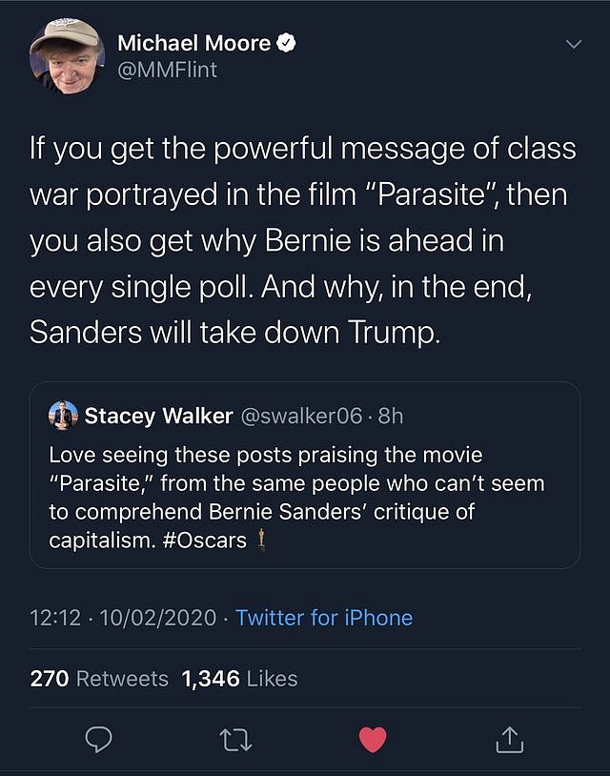610x776 pixels.
Task: Expand the tweet options chevron menu
Action: click(574, 44)
